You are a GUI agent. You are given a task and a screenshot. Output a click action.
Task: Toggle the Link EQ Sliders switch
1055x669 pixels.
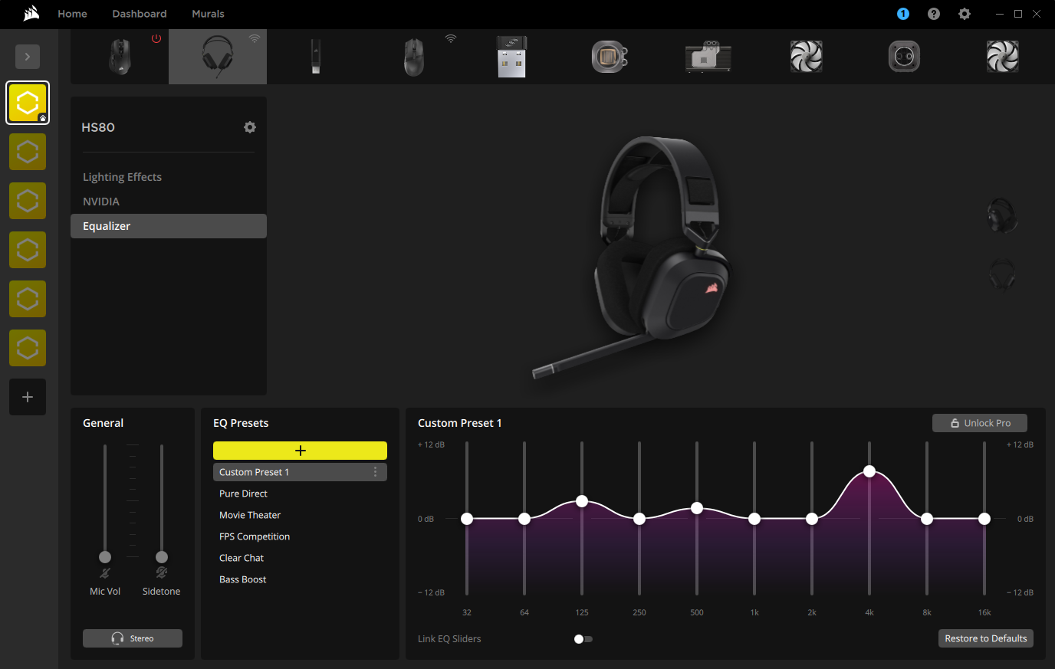click(x=583, y=639)
